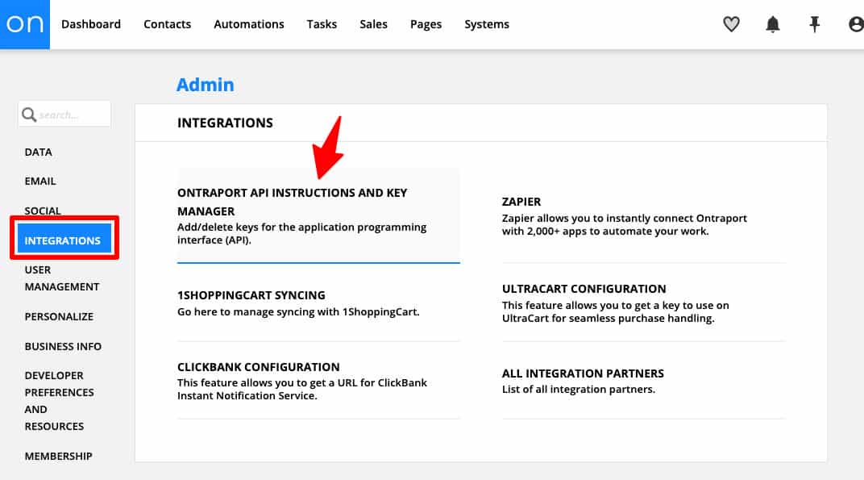The width and height of the screenshot is (864, 480).
Task: Select EMAIL in admin sidebar
Action: (40, 182)
